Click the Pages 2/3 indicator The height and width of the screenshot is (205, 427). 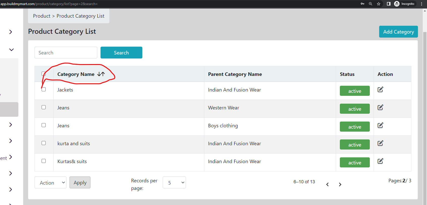pos(400,181)
